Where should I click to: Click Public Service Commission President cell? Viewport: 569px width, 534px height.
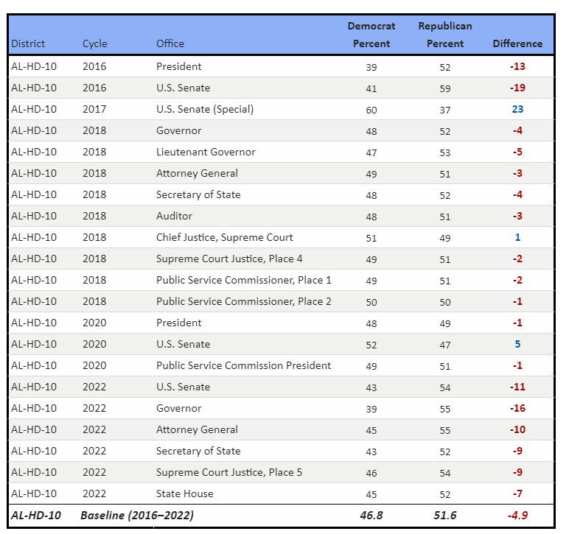point(243,365)
